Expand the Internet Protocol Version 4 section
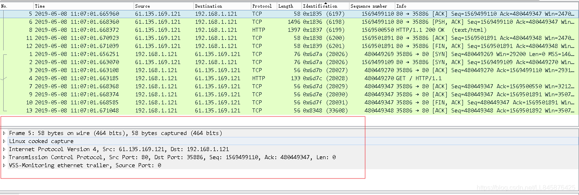 4,149
